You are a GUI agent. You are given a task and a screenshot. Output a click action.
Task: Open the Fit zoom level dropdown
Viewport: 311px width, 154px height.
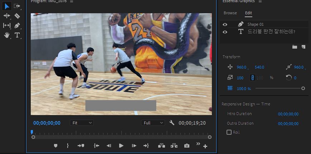82,123
